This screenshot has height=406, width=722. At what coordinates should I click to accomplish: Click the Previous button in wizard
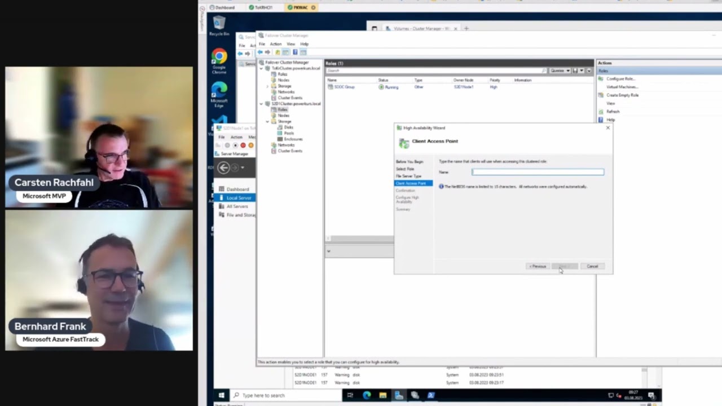pos(538,266)
